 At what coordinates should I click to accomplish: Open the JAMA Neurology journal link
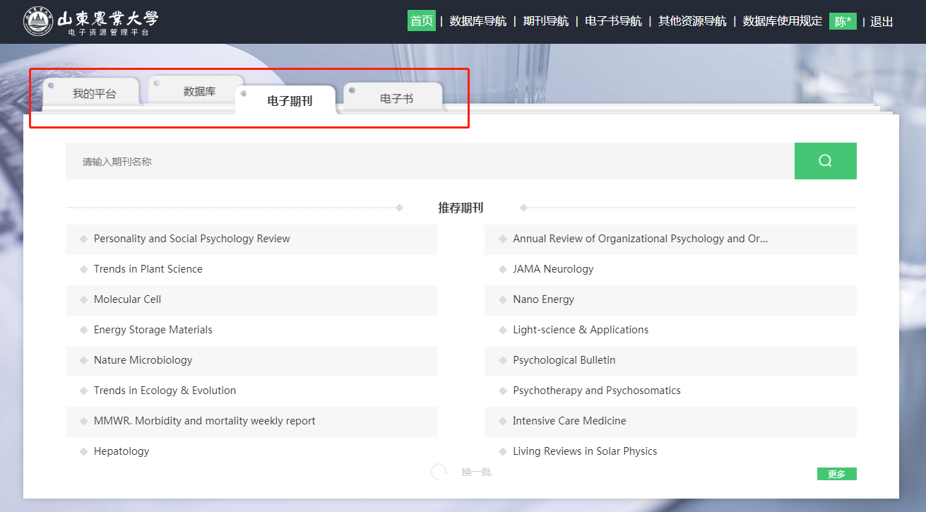[x=553, y=269]
